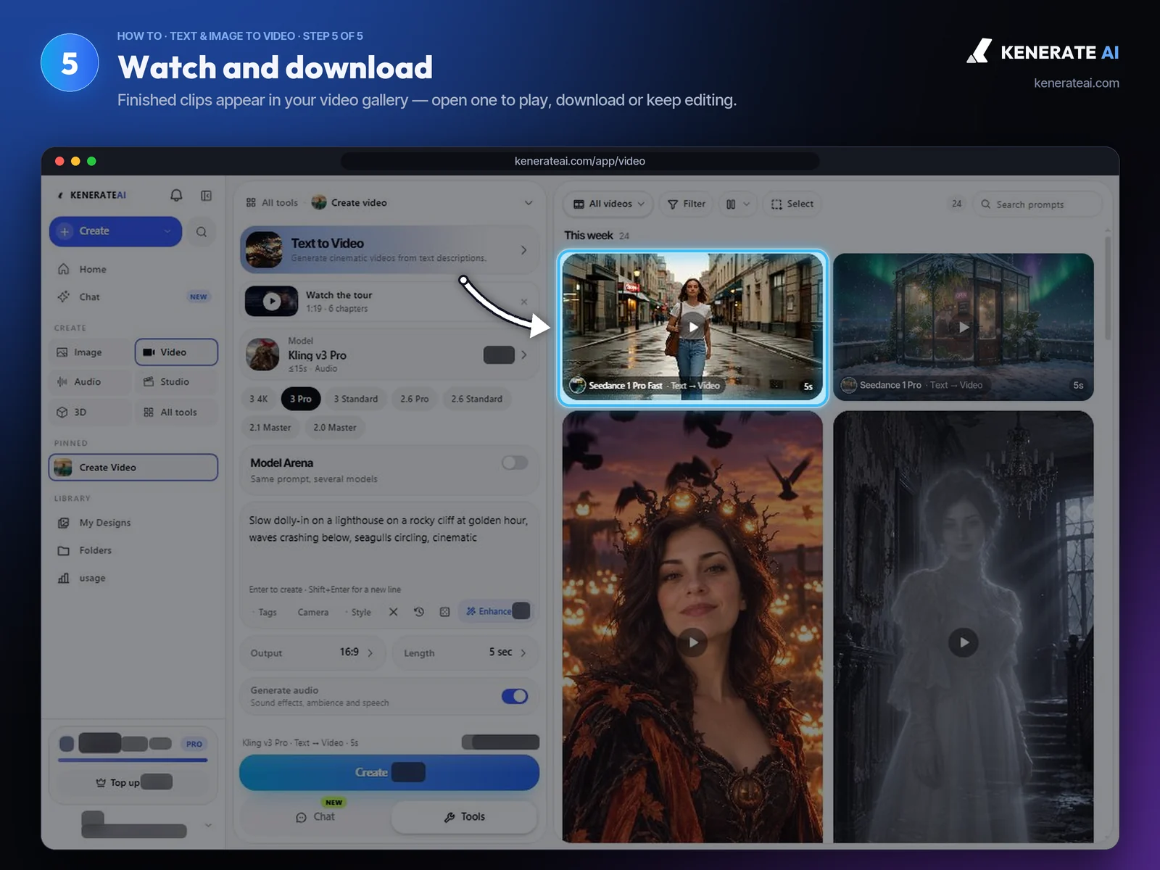1160x870 pixels.
Task: Play the Watch the tour video
Action: point(271,301)
